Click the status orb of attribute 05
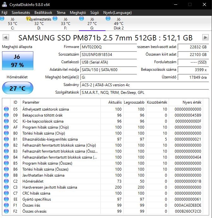The height and width of the screenshot is (218, 212). [x=6, y=109]
